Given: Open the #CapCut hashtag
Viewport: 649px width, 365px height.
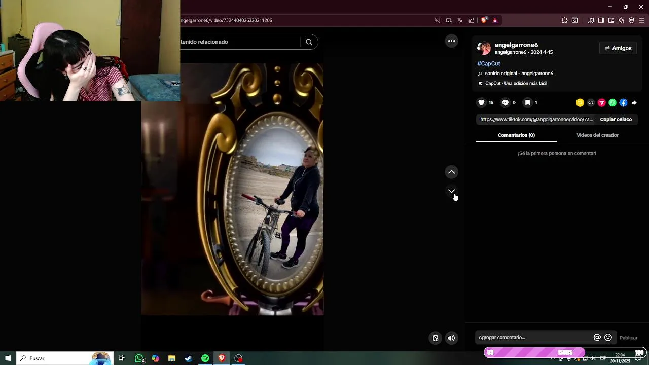Looking at the screenshot, I should pos(489,64).
